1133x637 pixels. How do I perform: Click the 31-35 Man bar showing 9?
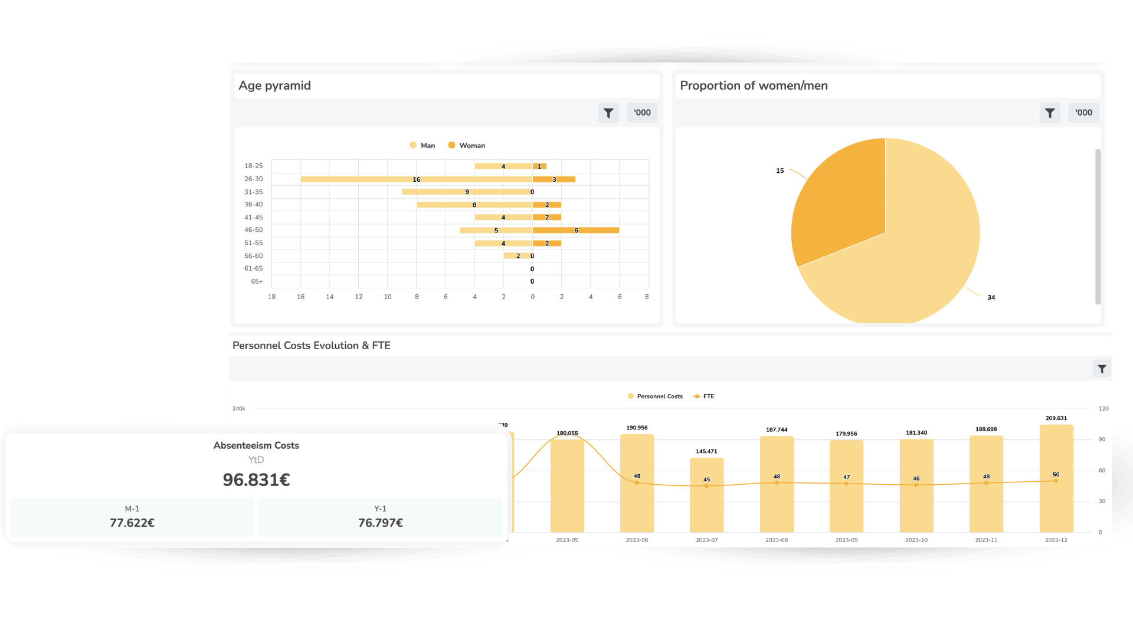(x=467, y=192)
